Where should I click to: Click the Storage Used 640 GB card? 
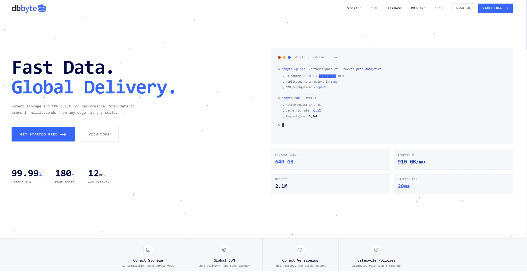pyautogui.click(x=331, y=159)
